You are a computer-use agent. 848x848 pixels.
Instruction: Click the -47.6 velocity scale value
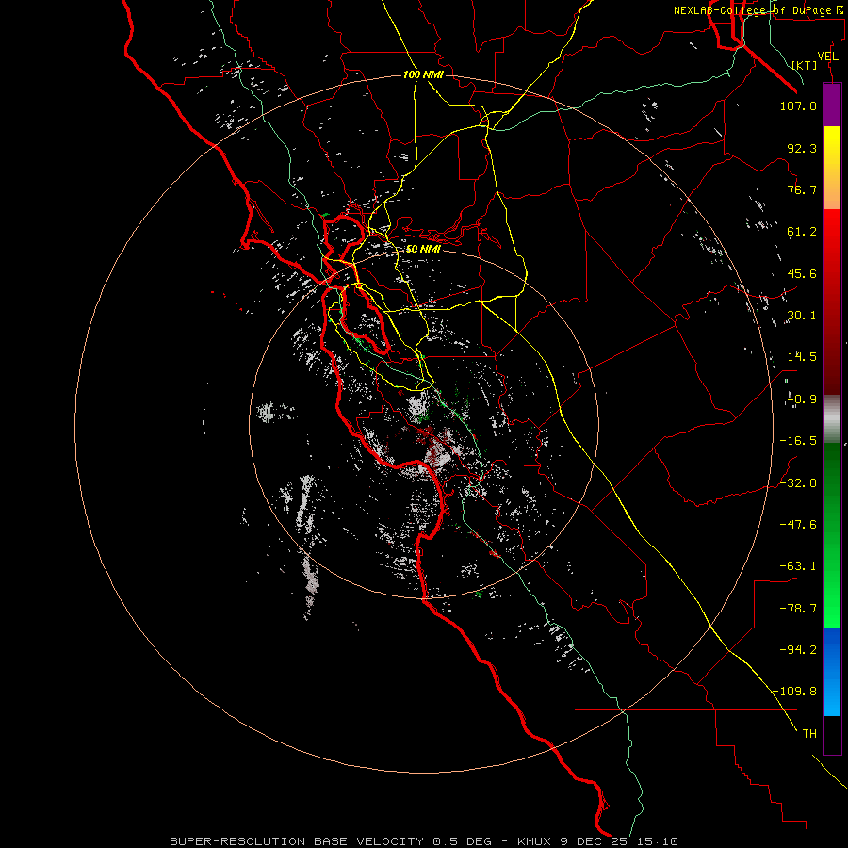point(798,525)
